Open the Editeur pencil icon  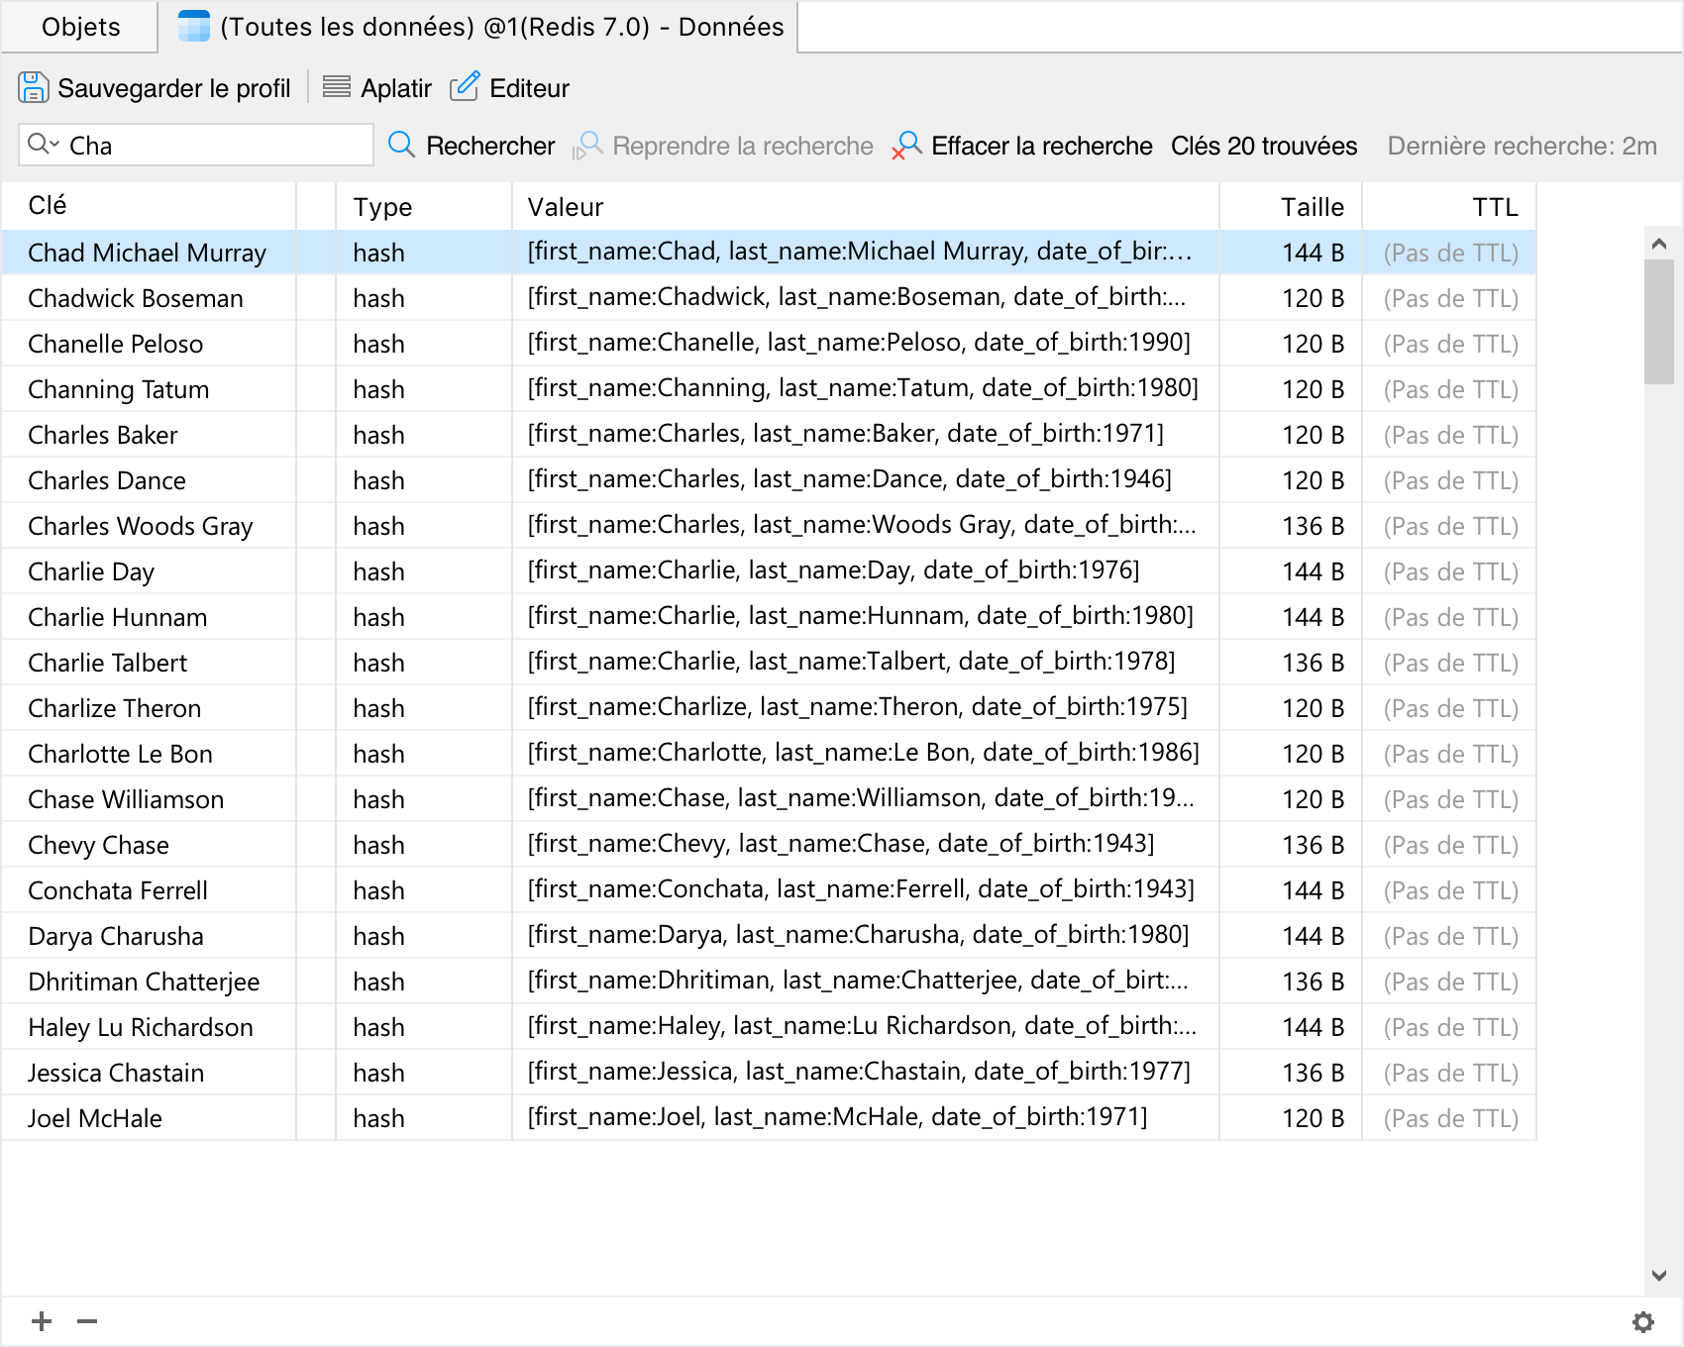465,88
